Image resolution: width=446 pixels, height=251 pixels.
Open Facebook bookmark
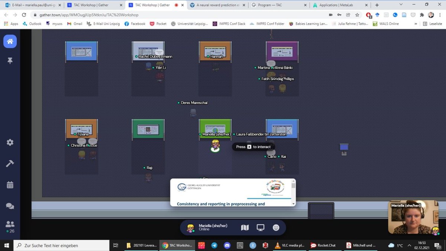(x=135, y=24)
